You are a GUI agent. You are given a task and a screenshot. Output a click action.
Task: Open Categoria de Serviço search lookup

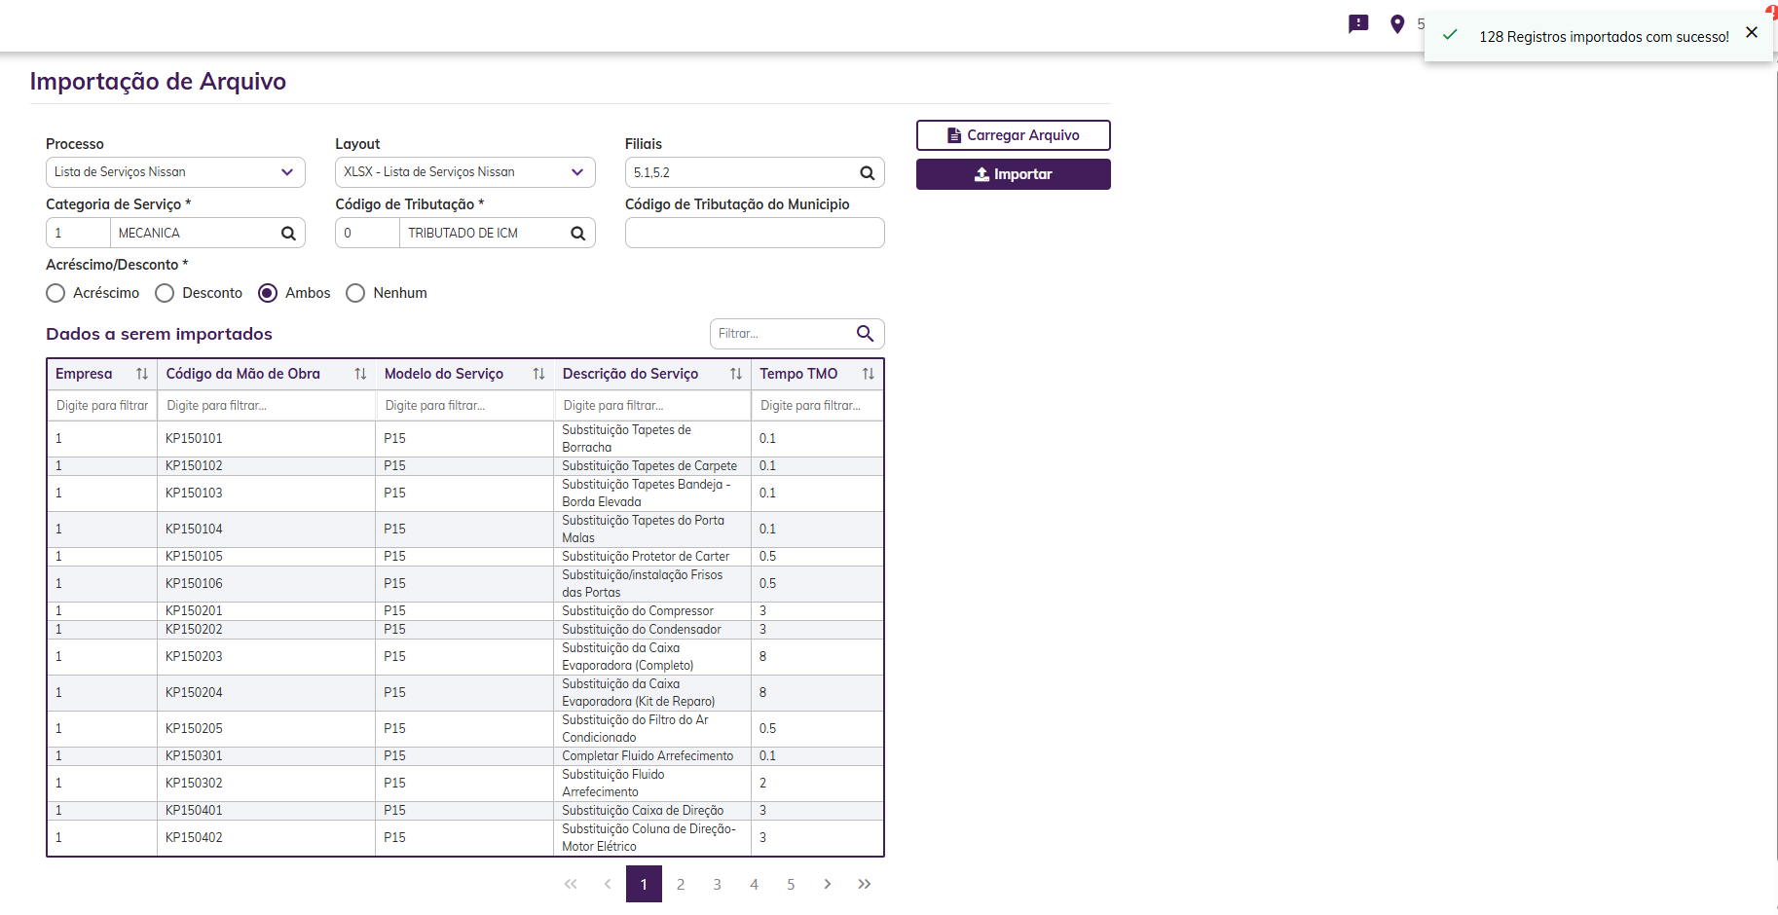tap(288, 234)
